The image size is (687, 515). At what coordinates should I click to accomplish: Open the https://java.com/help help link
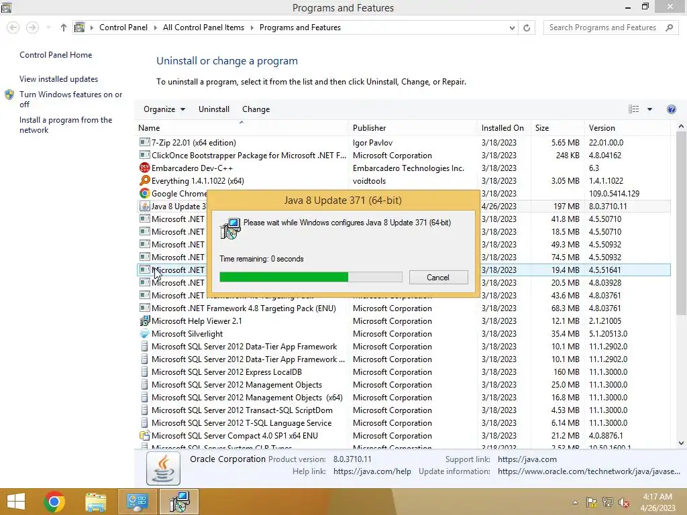[x=372, y=471]
